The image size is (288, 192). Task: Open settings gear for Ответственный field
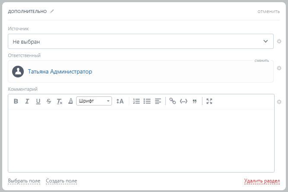[279, 68]
